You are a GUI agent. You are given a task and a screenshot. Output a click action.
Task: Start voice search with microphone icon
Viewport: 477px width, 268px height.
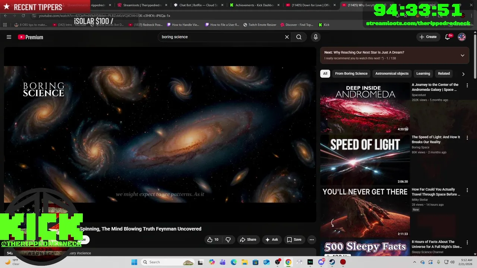click(316, 37)
